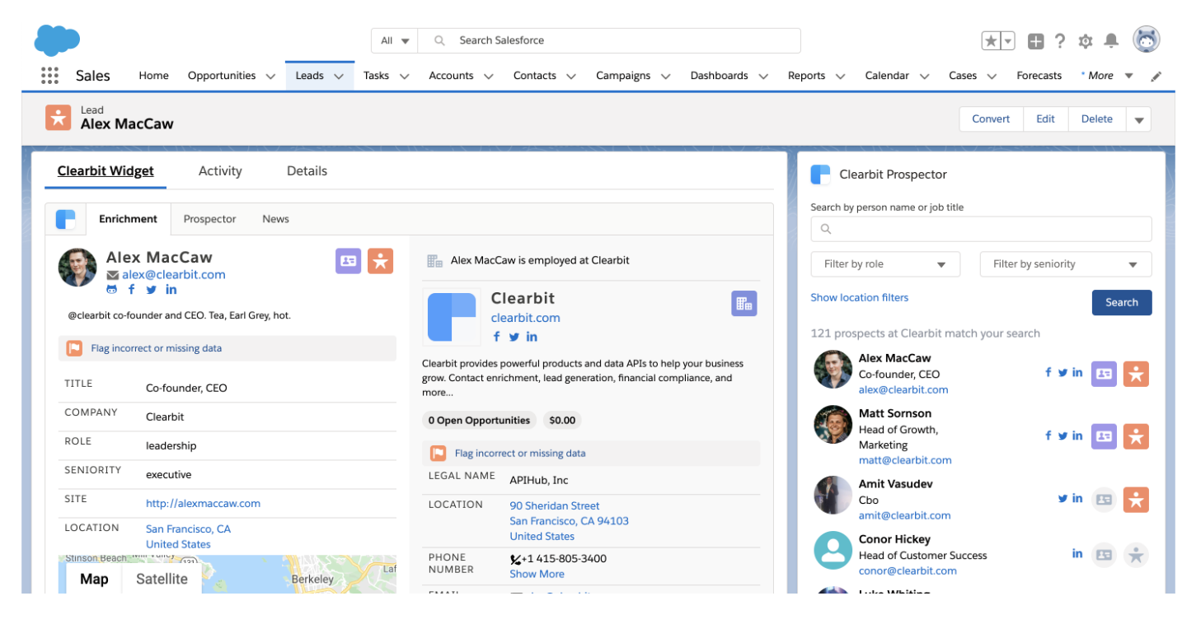Open the Help question mark icon
The width and height of the screenshot is (1182, 624).
pyautogui.click(x=1060, y=40)
